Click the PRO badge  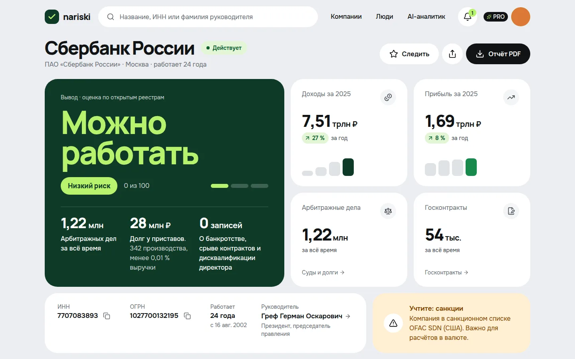(496, 17)
